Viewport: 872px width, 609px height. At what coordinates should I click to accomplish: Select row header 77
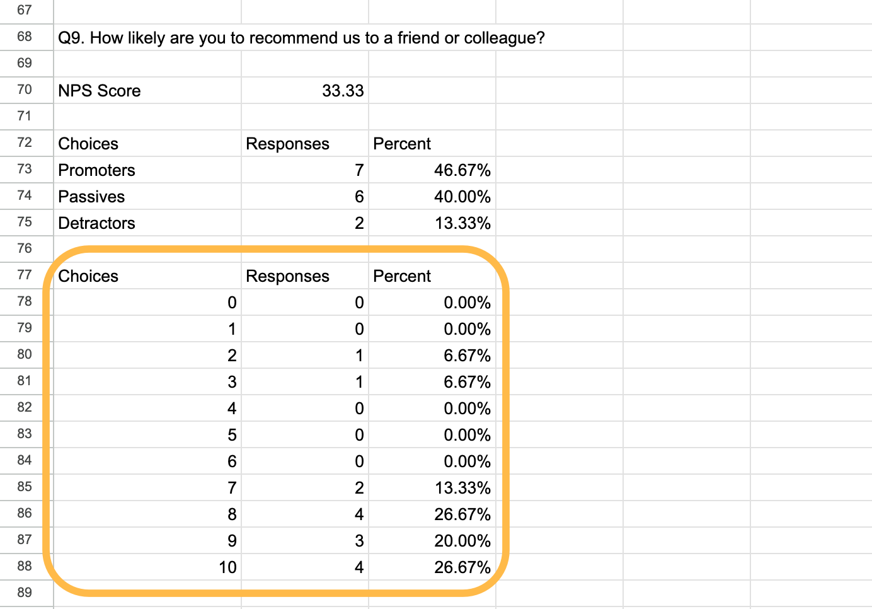coord(25,275)
